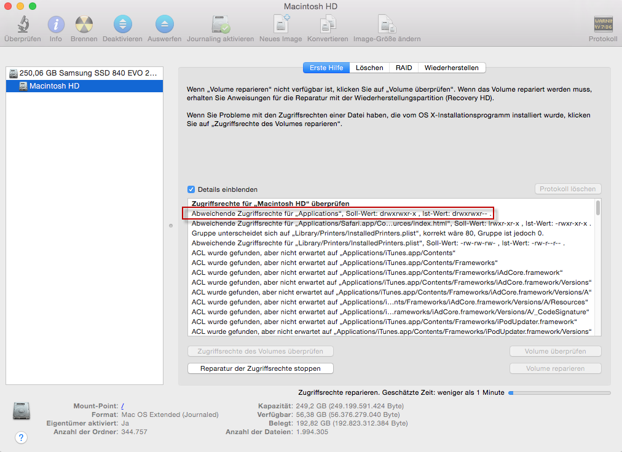This screenshot has height=452, width=622.
Task: Click ACL log line for iTunes.app/Contents/Frameworks/iAdCore.framework
Action: click(377, 272)
